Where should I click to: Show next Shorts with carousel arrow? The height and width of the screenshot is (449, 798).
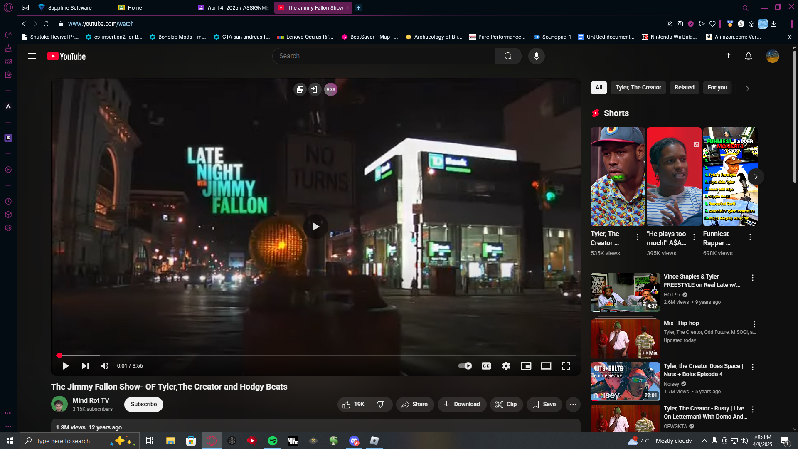tap(756, 177)
